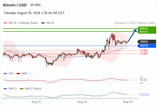Viewport: 157px width, 106px height.
Task: Click the Aug 24 date axis label
Action: [x=82, y=102]
